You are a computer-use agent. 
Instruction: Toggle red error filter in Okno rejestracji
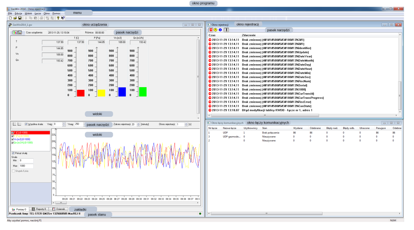point(211,30)
